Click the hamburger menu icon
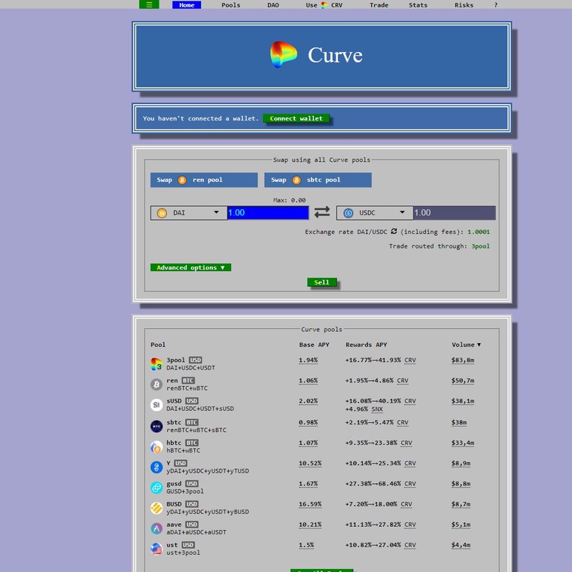Image resolution: width=572 pixels, height=572 pixels. (x=149, y=5)
